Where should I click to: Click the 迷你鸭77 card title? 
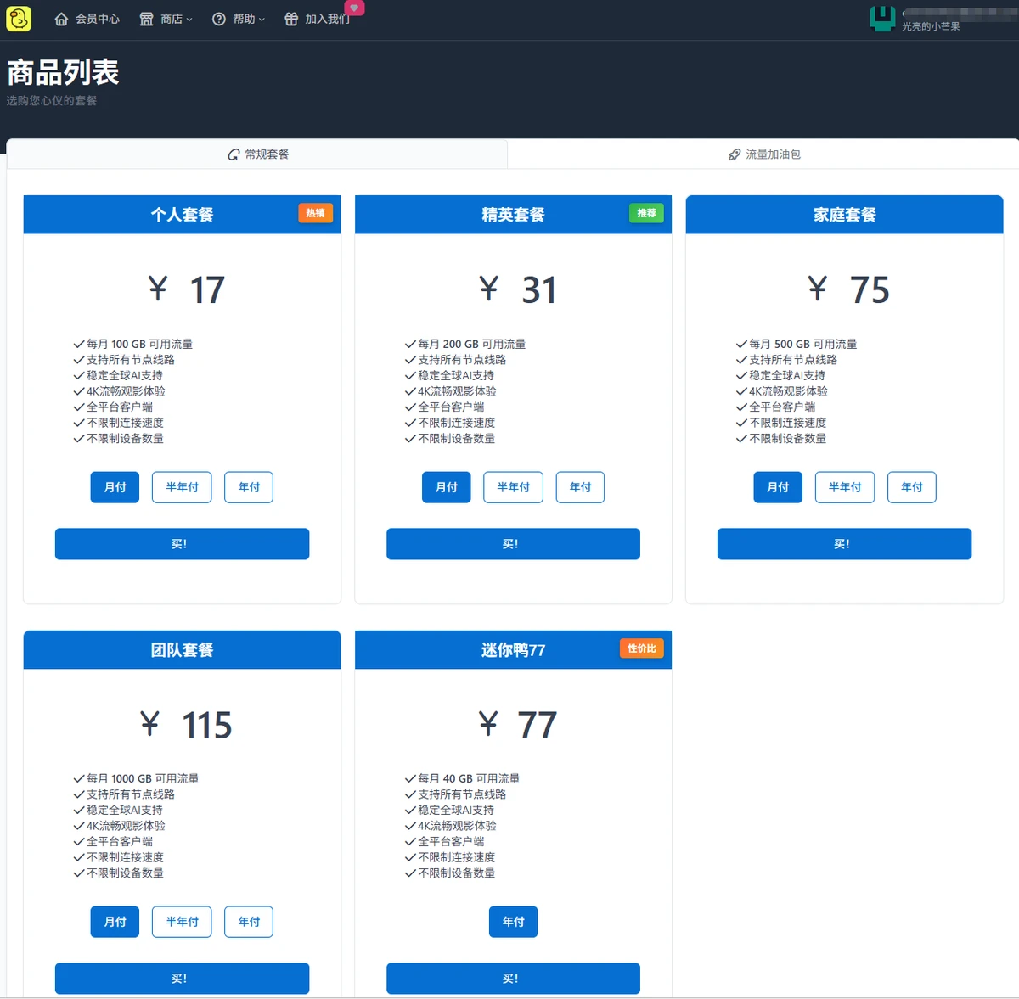(513, 650)
